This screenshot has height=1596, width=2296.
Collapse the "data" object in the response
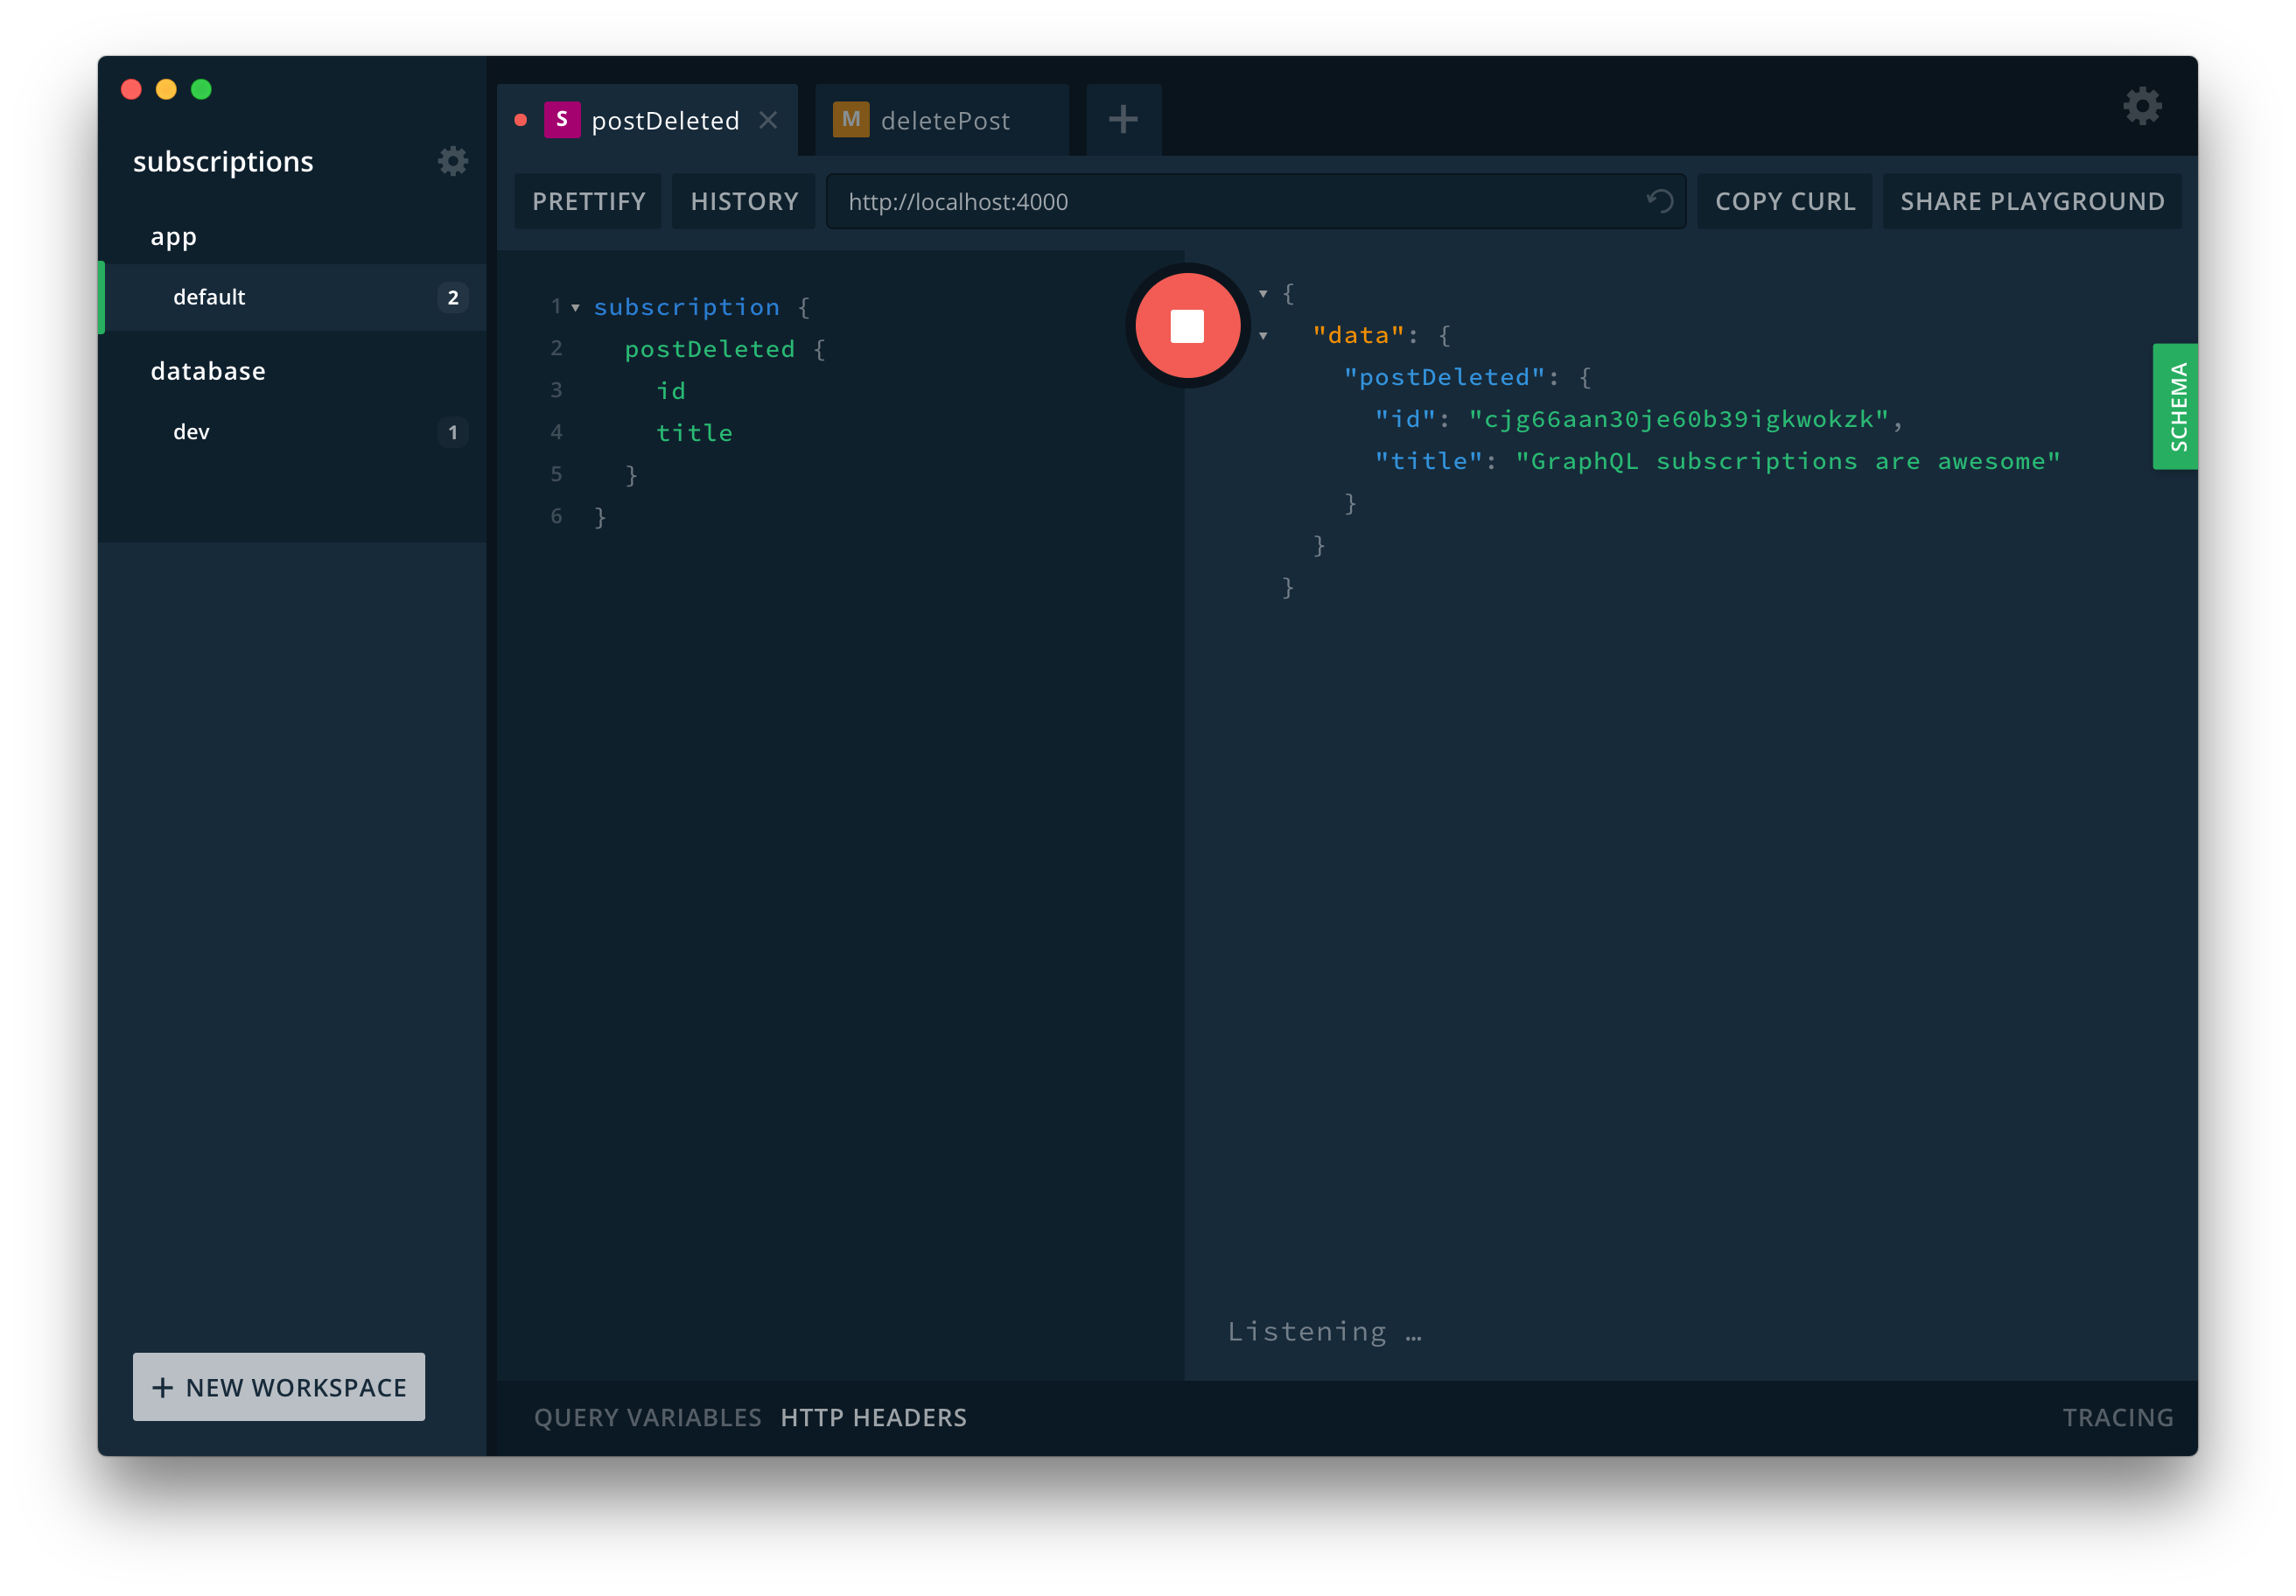[x=1263, y=336]
